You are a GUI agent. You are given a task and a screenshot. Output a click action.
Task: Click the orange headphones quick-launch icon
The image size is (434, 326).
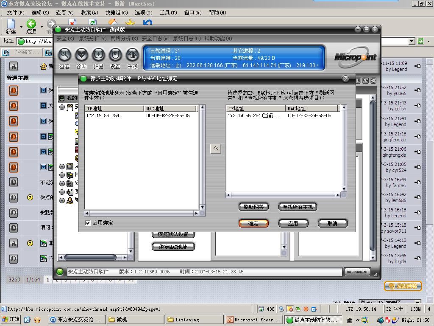click(37, 320)
